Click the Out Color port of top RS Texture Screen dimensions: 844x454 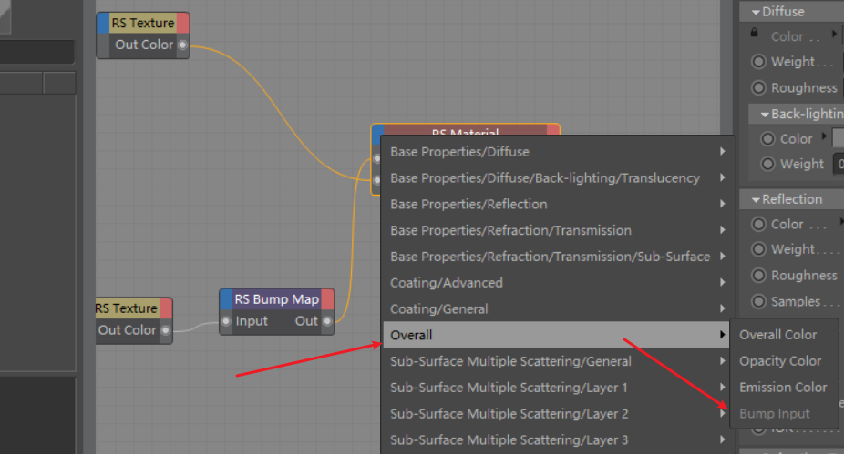(x=182, y=45)
